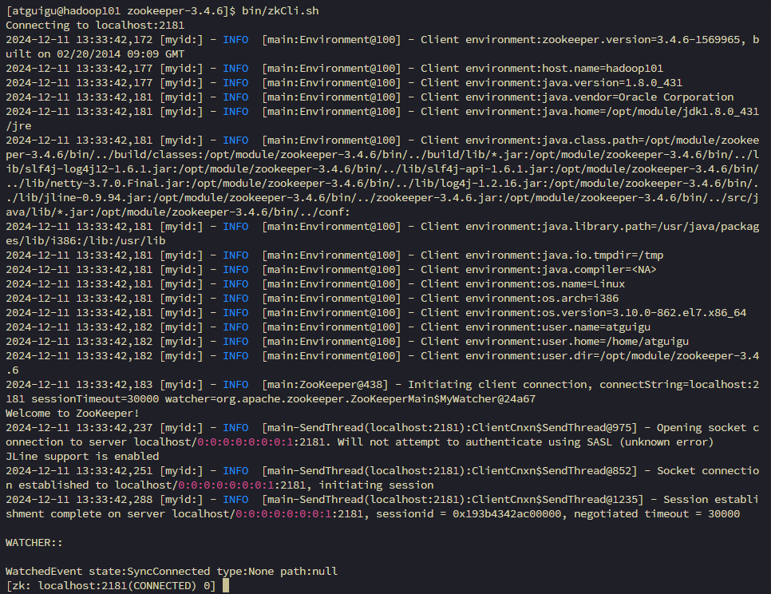771x594 pixels.
Task: Click java.compiler=<NA> text
Action: [x=599, y=270]
